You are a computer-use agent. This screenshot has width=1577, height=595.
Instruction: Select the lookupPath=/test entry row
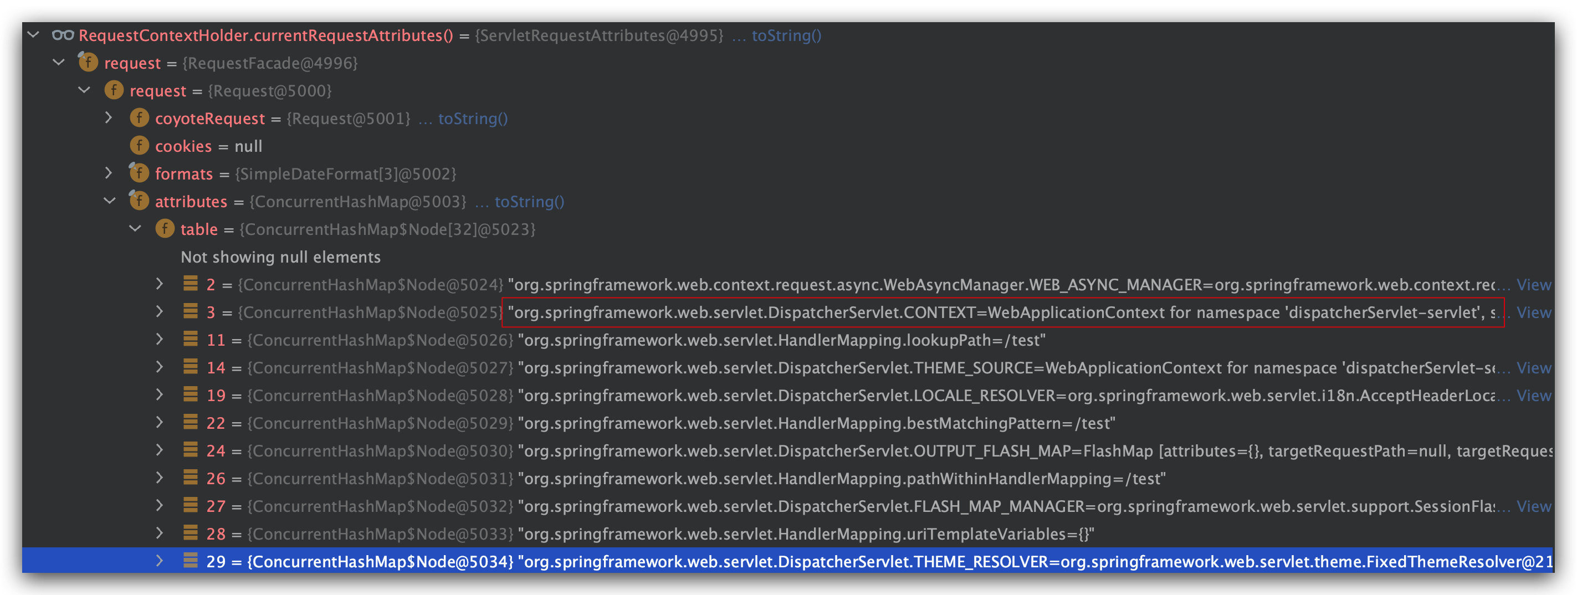coord(781,340)
